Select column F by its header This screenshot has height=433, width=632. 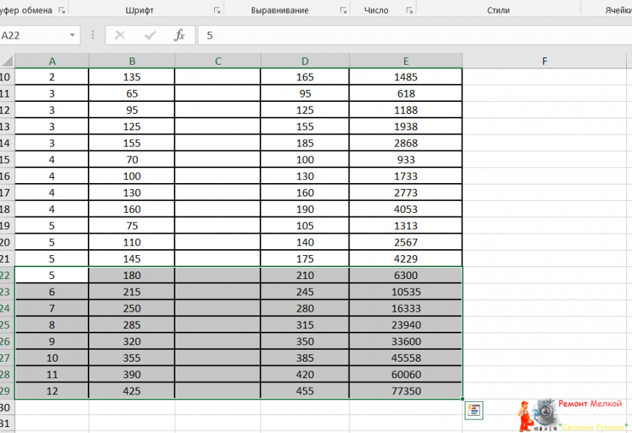pos(544,61)
